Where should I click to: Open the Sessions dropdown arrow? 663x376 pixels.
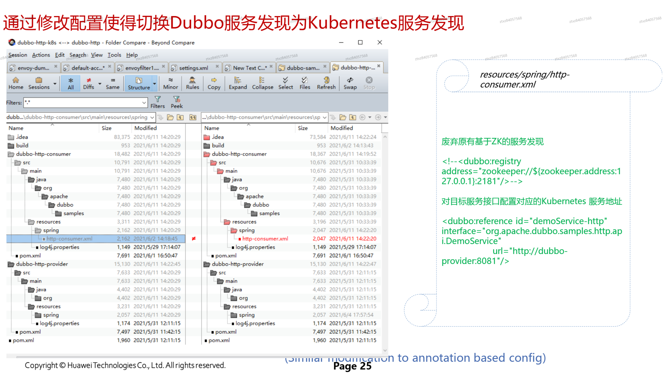(55, 84)
